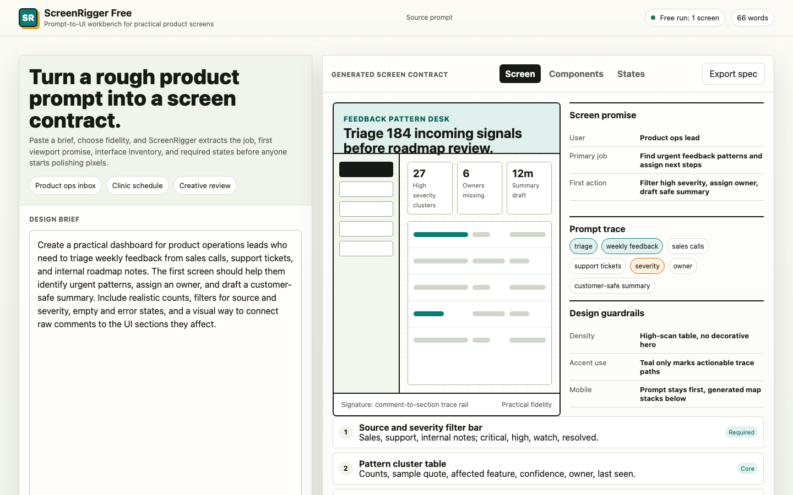Click the Signature: comment-to-section trace rail text
This screenshot has width=793, height=495.
(x=405, y=405)
